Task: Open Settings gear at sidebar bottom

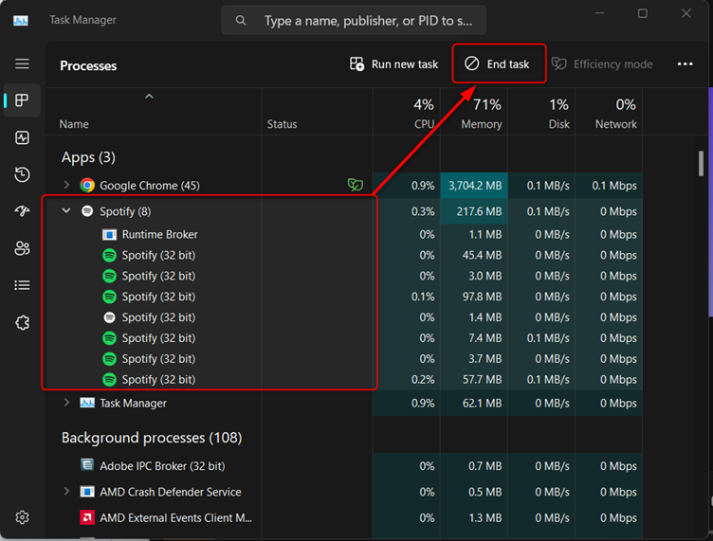Action: point(22,517)
